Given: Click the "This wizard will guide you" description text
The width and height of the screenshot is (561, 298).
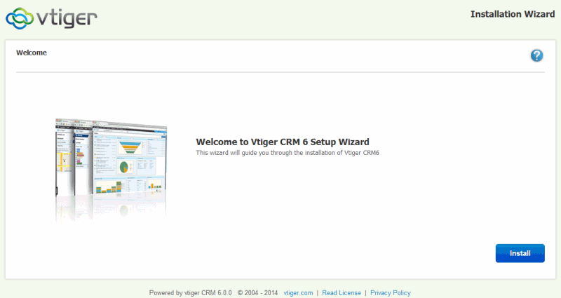Looking at the screenshot, I should coord(288,153).
